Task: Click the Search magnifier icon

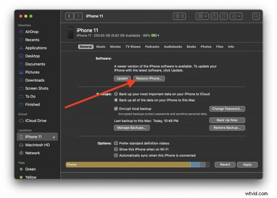Action: point(256,16)
